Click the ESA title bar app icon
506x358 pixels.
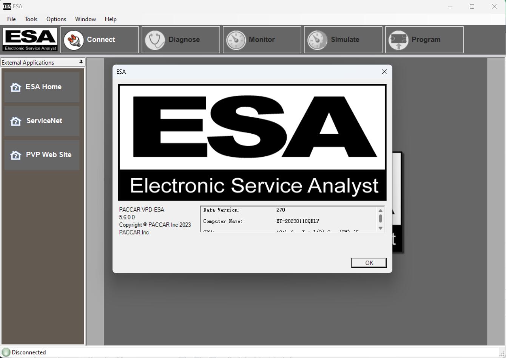7,6
